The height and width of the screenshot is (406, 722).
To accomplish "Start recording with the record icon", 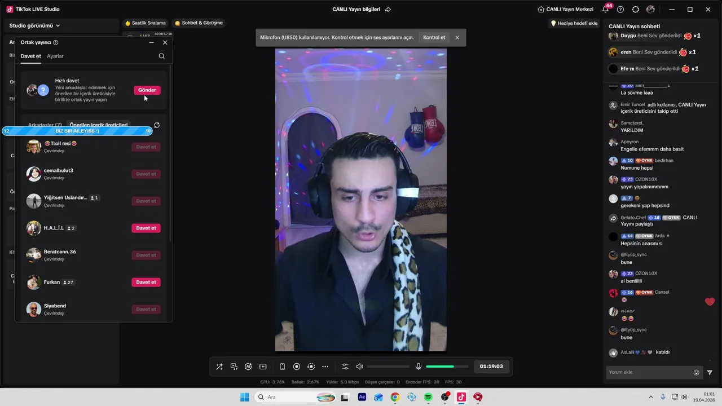I will pyautogui.click(x=297, y=367).
